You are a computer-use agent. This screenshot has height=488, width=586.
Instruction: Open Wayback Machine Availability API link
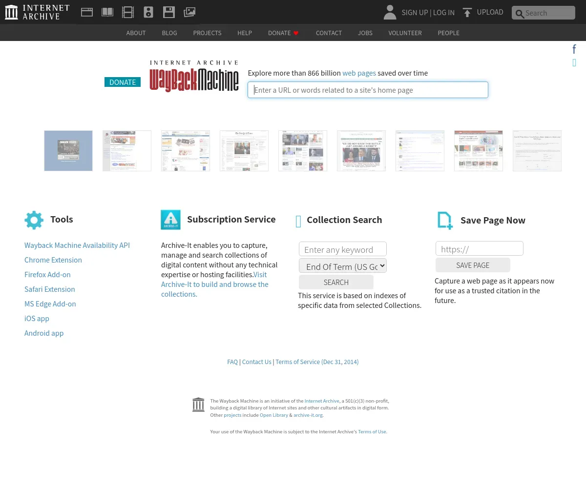tap(77, 245)
